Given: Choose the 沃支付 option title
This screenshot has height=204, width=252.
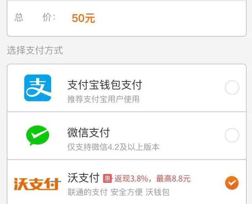Looking at the screenshot, I should (x=83, y=178).
